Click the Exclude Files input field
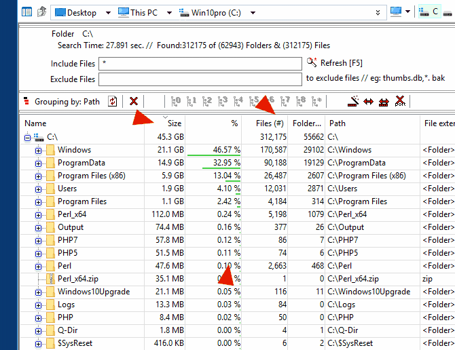Screen dimensions: 455x350 point(200,79)
